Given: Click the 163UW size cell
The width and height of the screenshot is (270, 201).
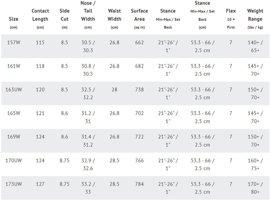Looking at the screenshot, I should coord(14,89).
